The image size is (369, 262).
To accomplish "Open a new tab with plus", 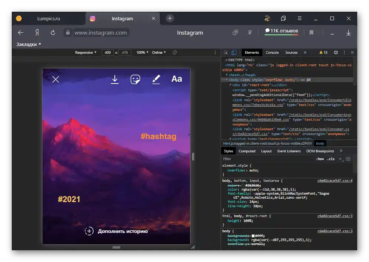I will (x=170, y=18).
